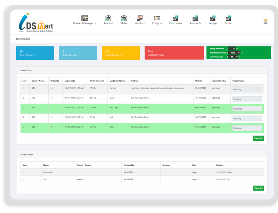
Task: Click the Total Orders summary card
Action: pyautogui.click(x=35, y=53)
